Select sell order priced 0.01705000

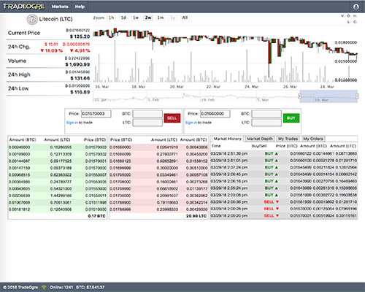158,174
